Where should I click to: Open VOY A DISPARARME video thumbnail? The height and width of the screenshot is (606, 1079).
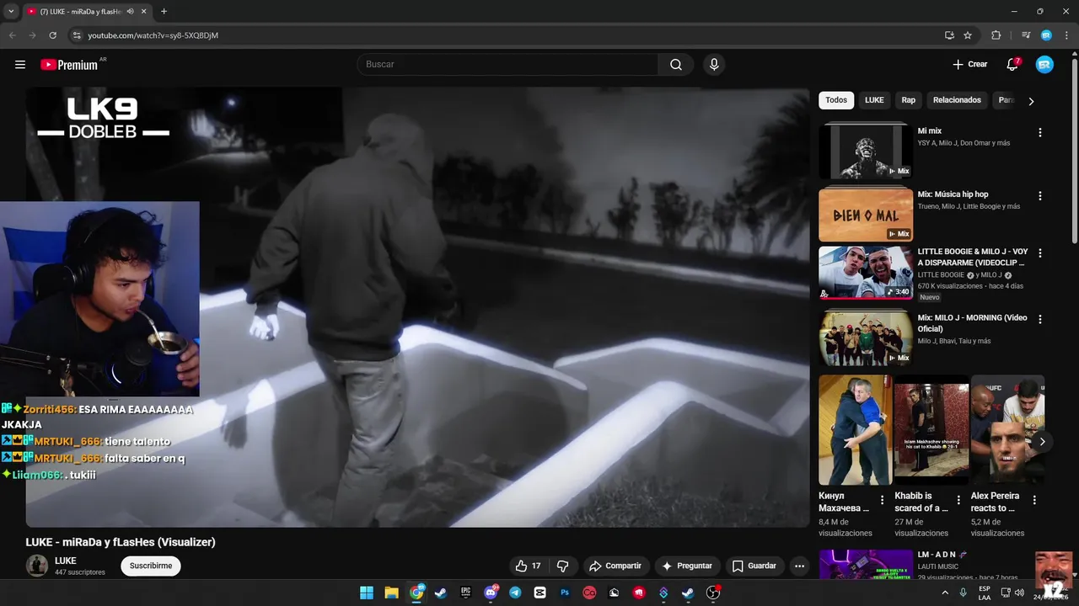click(x=866, y=273)
